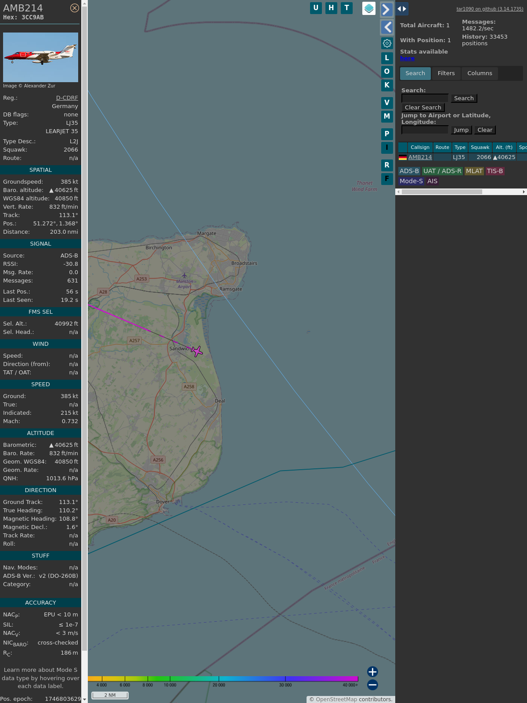Viewport: 527px width, 703px height.
Task: Toggle the F map option
Action: (x=387, y=179)
